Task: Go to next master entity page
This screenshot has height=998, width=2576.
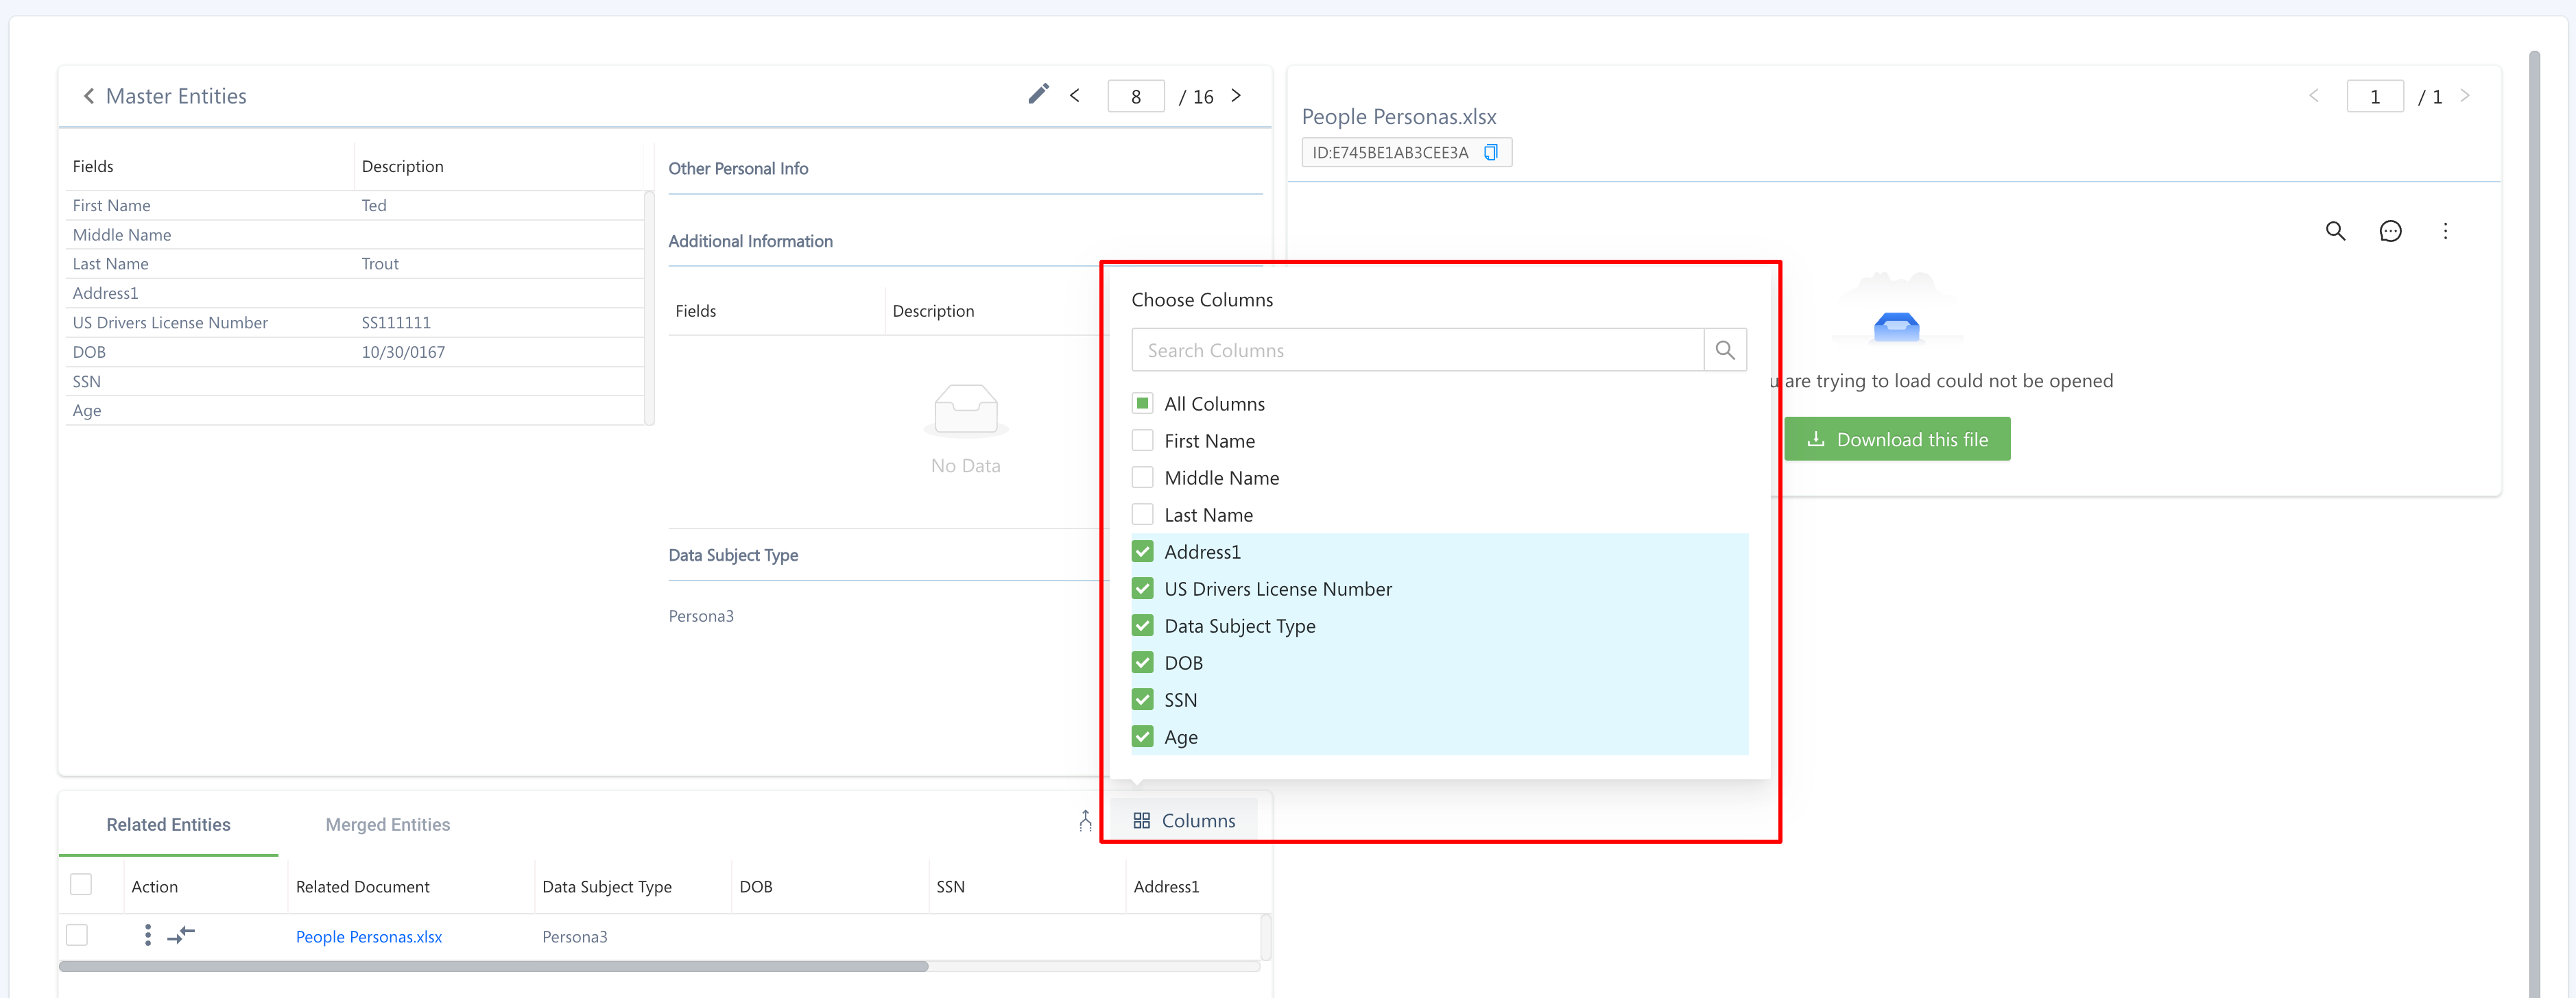Action: click(1236, 96)
